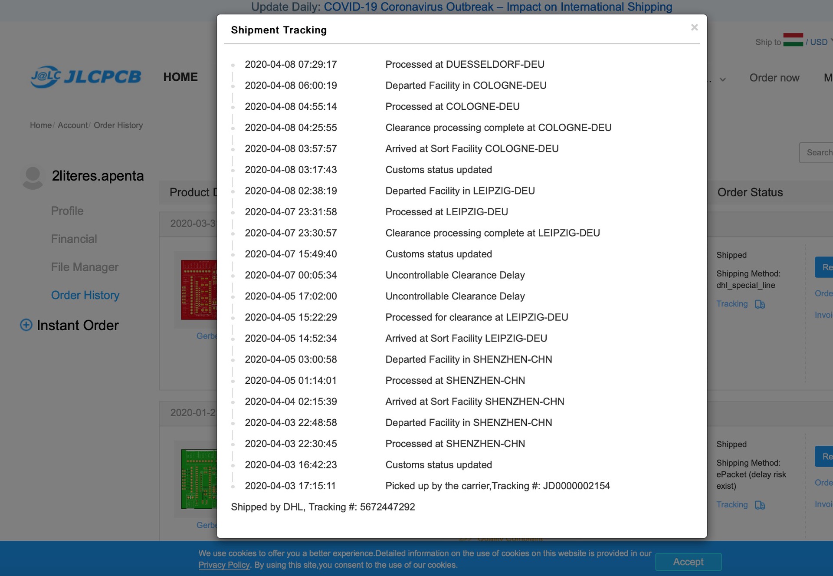Click the JLCPCB logo

tap(86, 77)
